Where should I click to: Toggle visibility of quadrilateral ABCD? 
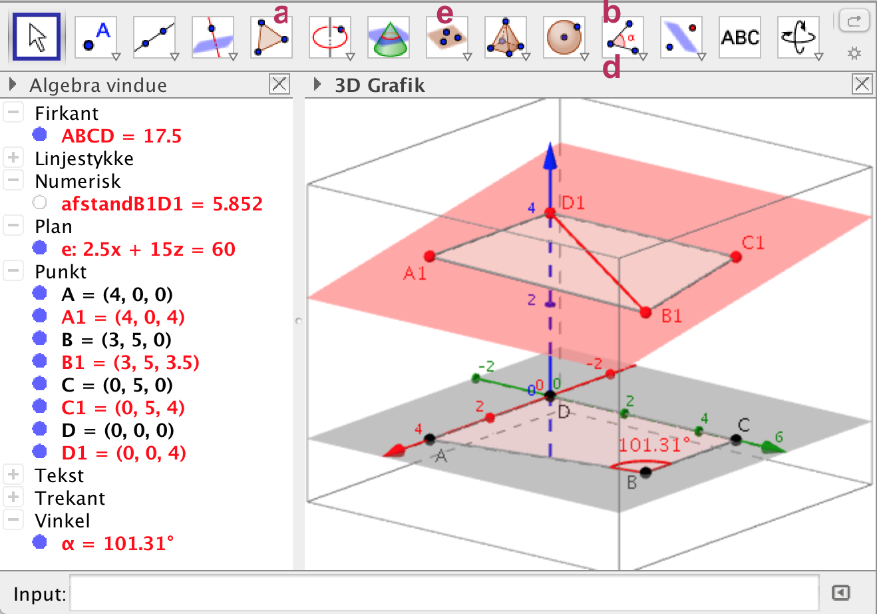point(40,135)
